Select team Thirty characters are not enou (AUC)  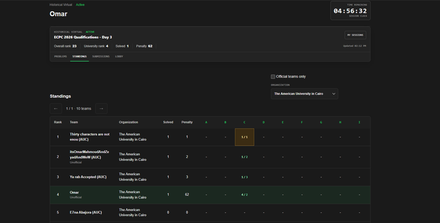coord(89,137)
